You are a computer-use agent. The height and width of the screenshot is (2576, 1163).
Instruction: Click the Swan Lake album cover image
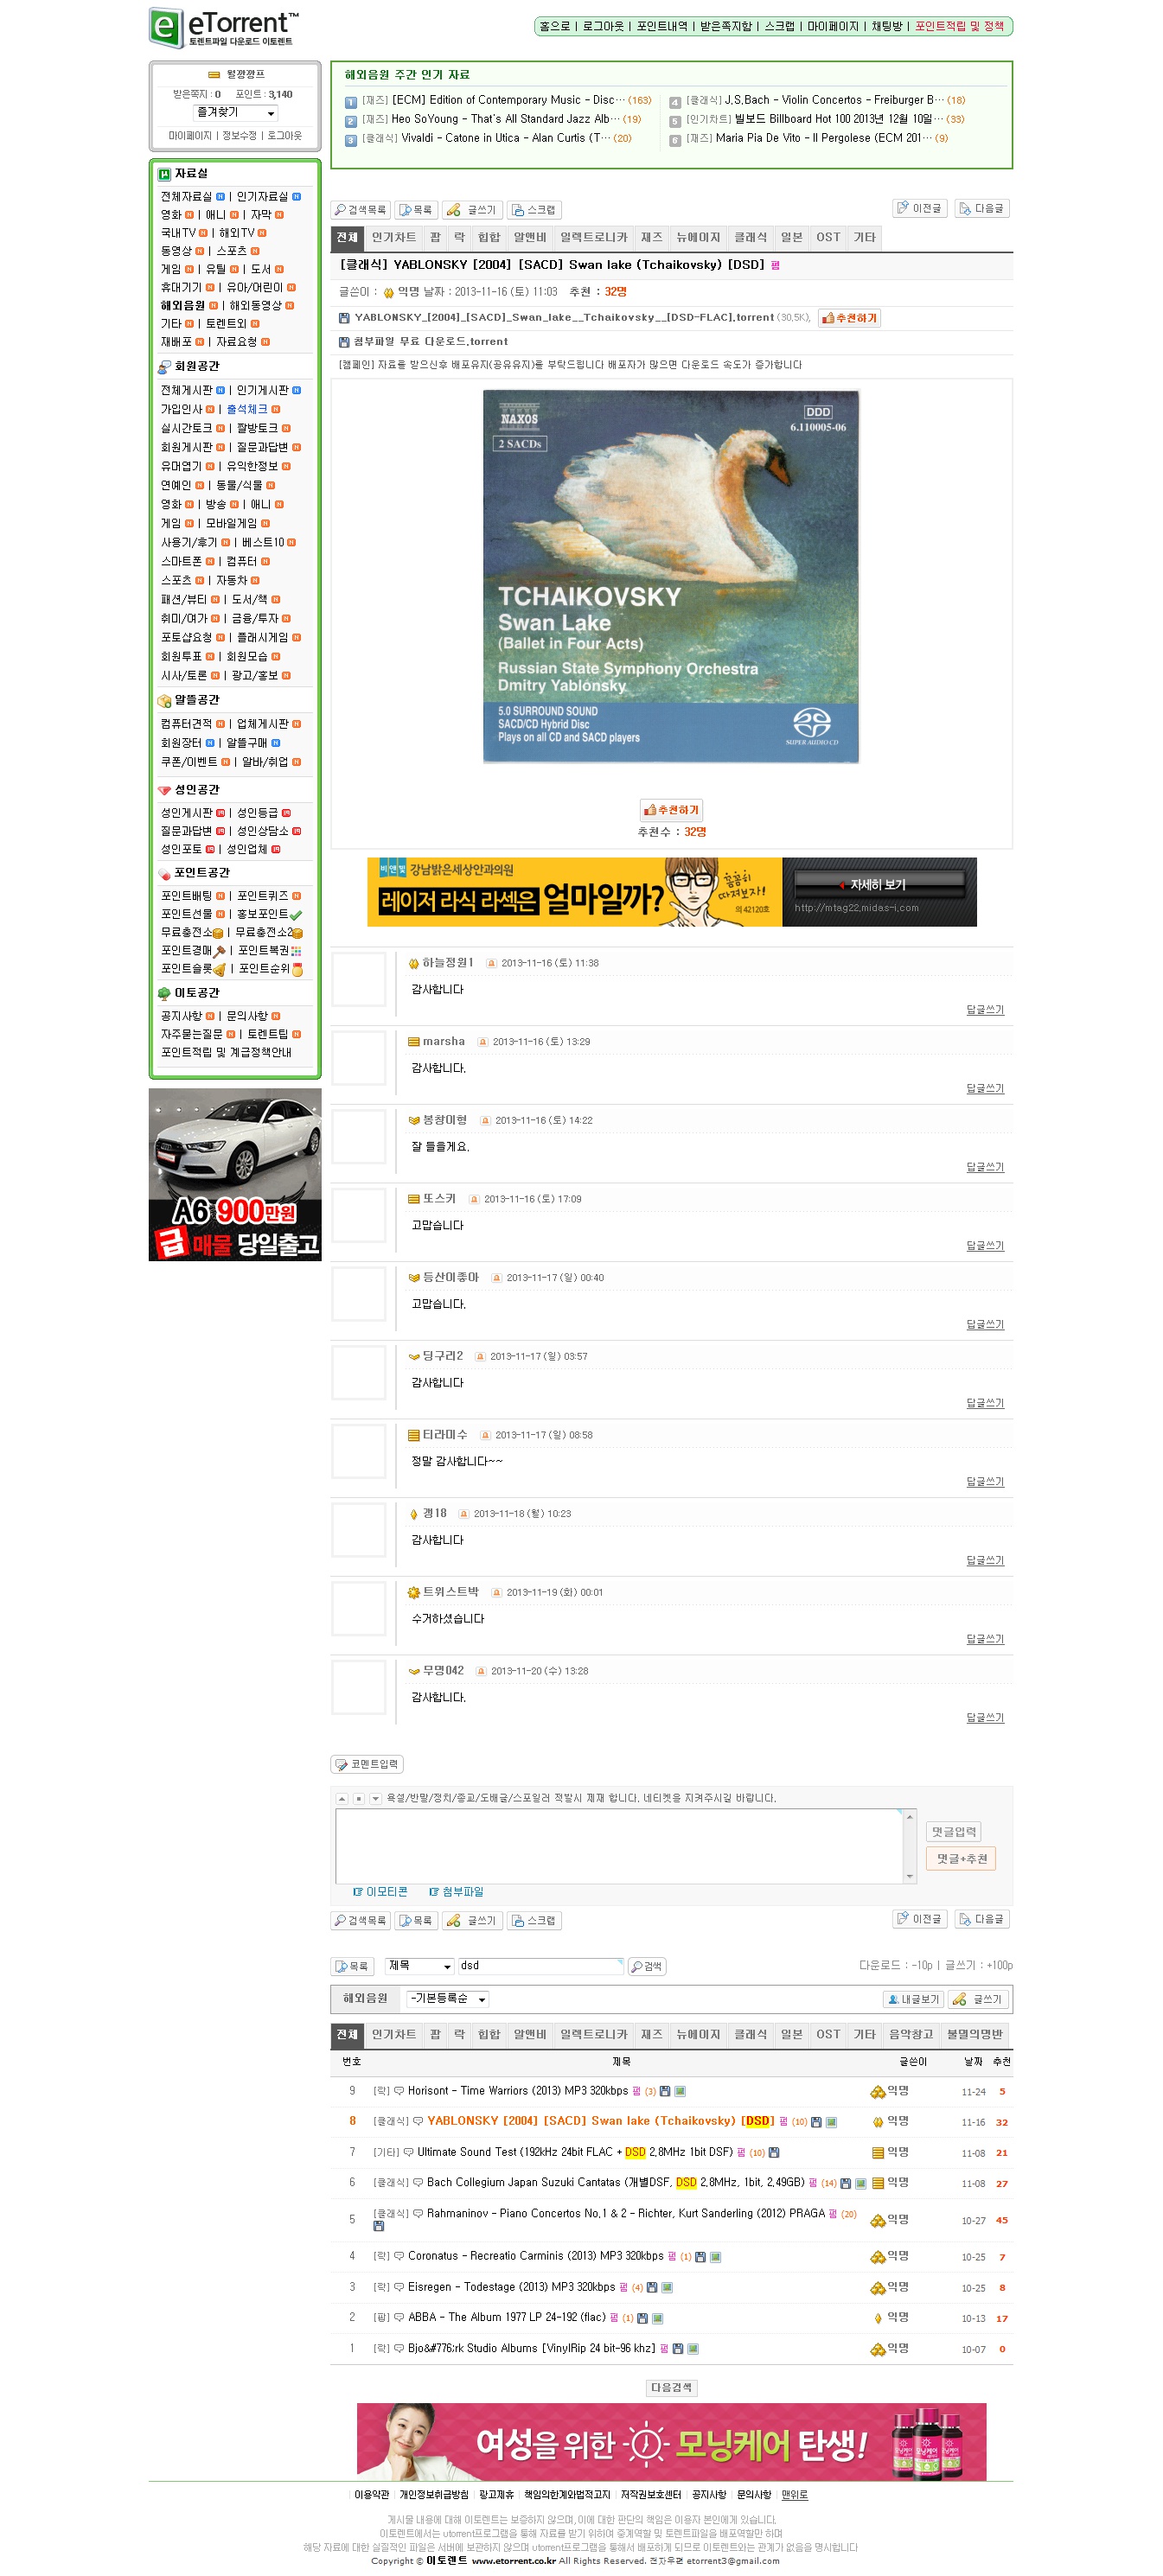[x=670, y=577]
